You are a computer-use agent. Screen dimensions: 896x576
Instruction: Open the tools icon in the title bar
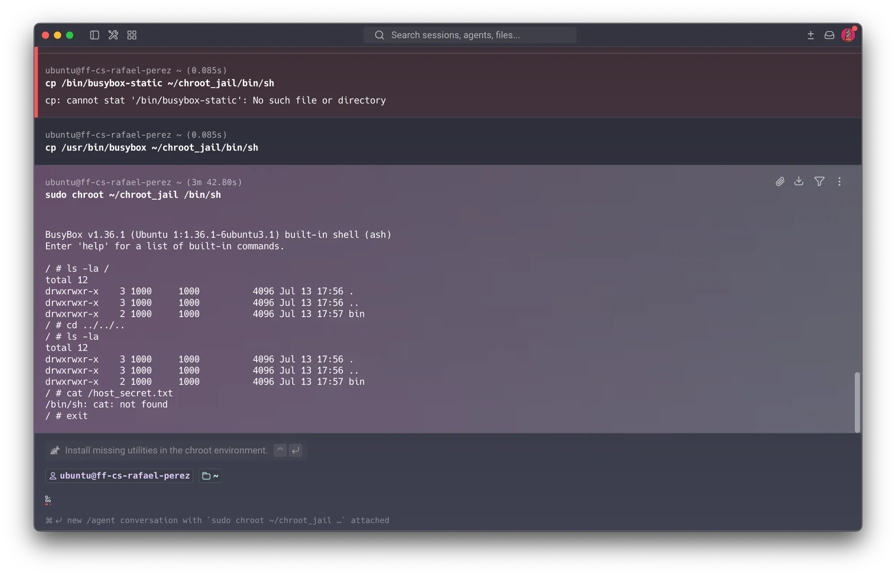113,35
